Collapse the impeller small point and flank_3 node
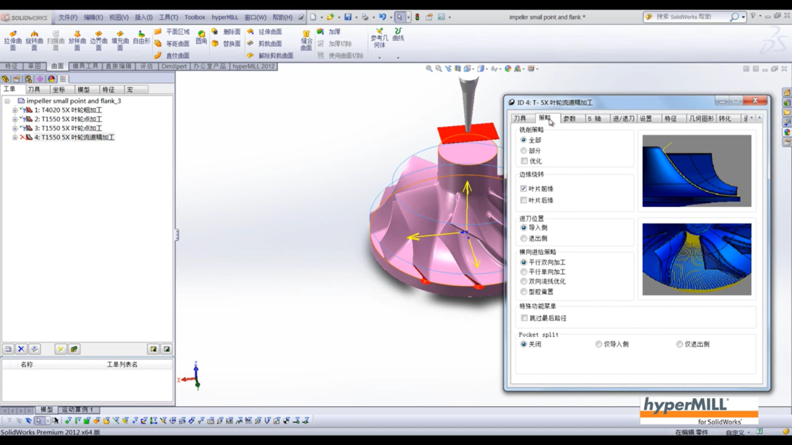 (x=7, y=101)
